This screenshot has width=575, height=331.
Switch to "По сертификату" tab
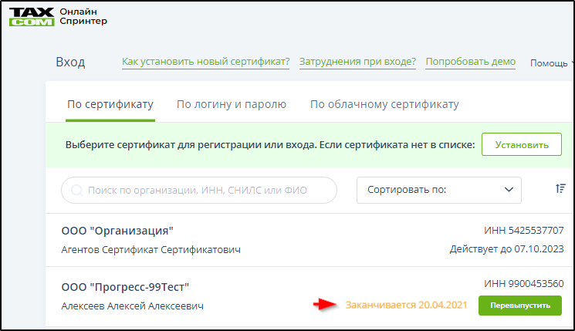110,104
